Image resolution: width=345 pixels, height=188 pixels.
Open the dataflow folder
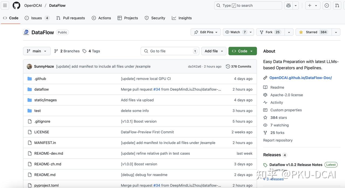click(42, 89)
